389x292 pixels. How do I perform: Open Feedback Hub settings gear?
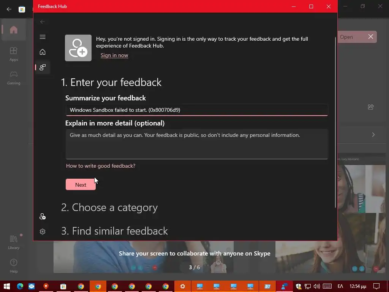[43, 232]
